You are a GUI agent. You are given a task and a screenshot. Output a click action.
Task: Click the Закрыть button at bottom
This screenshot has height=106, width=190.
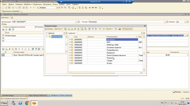pos(186,92)
